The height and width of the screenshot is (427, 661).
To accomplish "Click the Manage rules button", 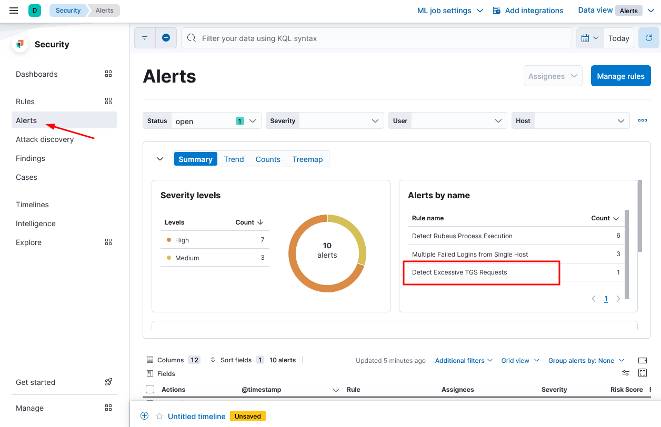I will (x=620, y=76).
